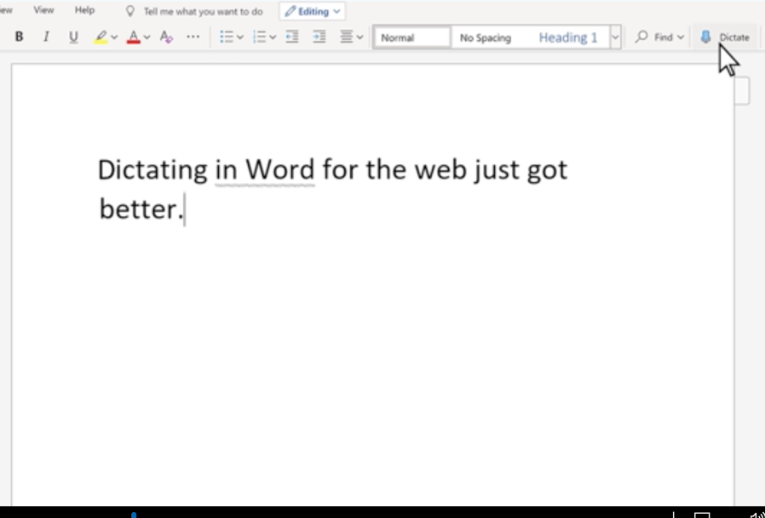Screen dimensions: 765x518
Task: Expand the alignment dropdown arrow
Action: tap(360, 37)
